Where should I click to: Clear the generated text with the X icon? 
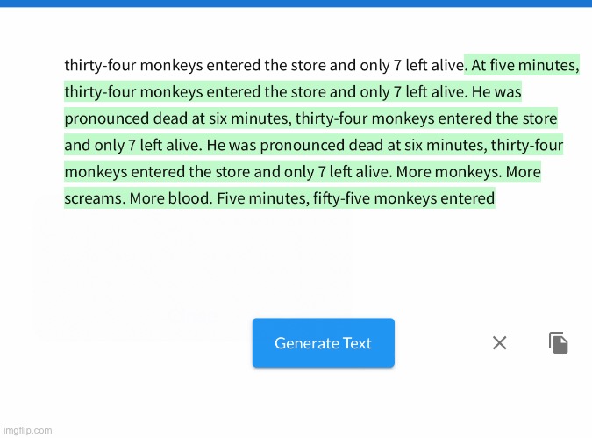pos(499,343)
